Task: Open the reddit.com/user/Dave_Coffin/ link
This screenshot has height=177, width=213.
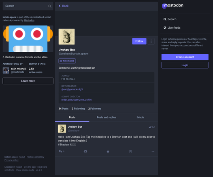Action: (77, 100)
